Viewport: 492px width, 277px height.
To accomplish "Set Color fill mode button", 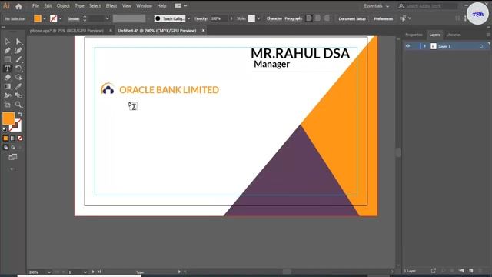I will click(x=5, y=138).
